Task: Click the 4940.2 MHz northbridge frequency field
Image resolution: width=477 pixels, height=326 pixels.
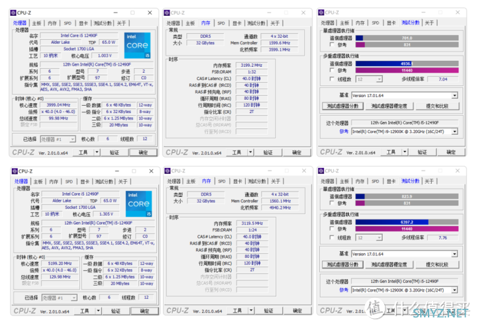Action: [x=280, y=208]
